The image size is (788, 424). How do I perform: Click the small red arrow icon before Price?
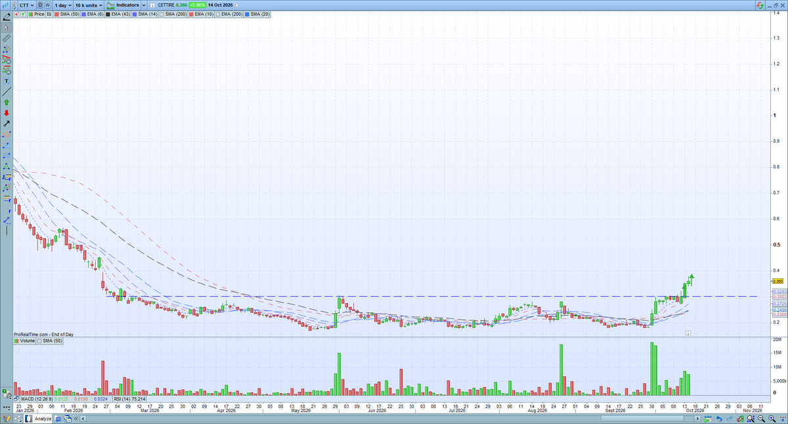(16, 14)
